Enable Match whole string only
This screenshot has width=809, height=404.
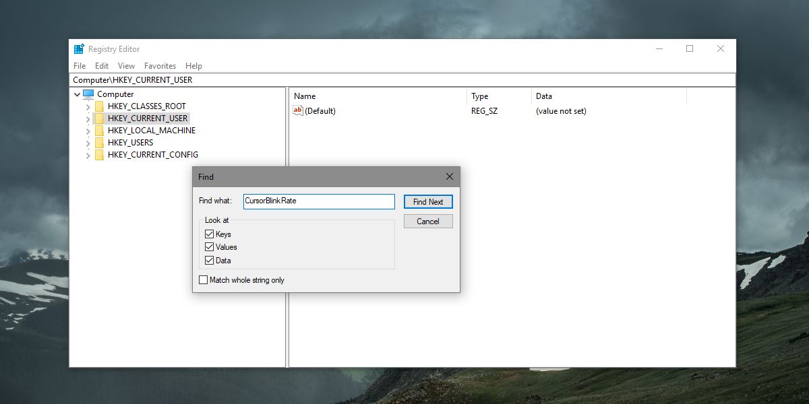click(204, 280)
